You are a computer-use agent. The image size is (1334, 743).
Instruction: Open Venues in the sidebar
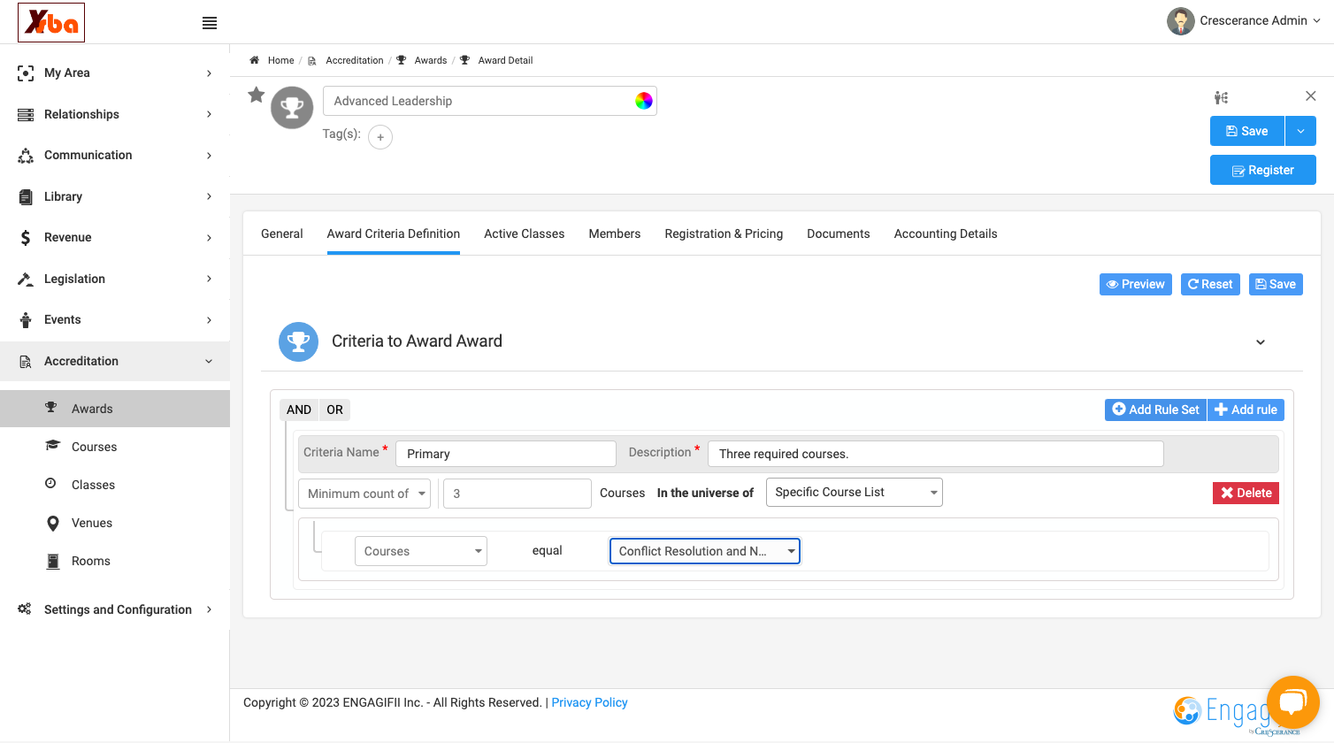point(92,523)
